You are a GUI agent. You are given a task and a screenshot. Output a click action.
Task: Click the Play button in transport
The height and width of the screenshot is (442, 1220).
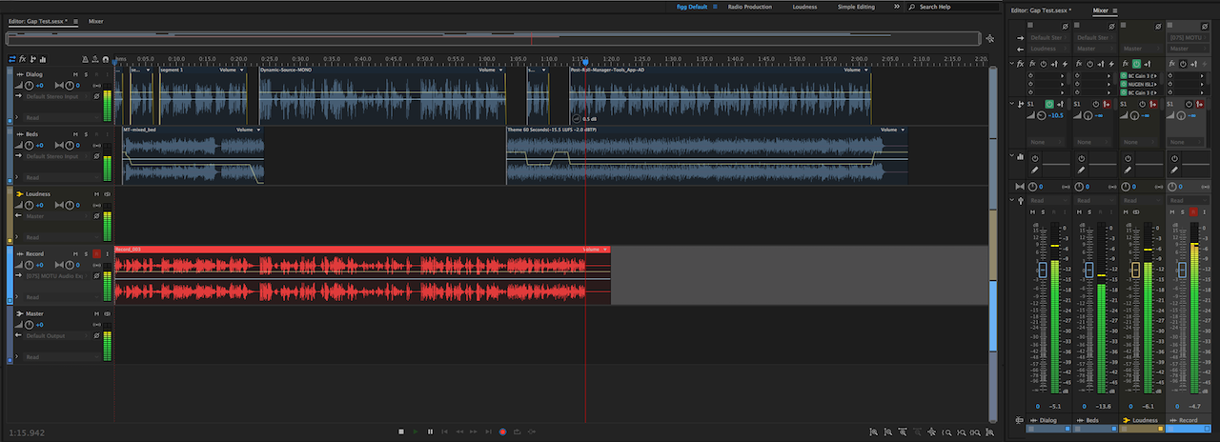coord(416,432)
